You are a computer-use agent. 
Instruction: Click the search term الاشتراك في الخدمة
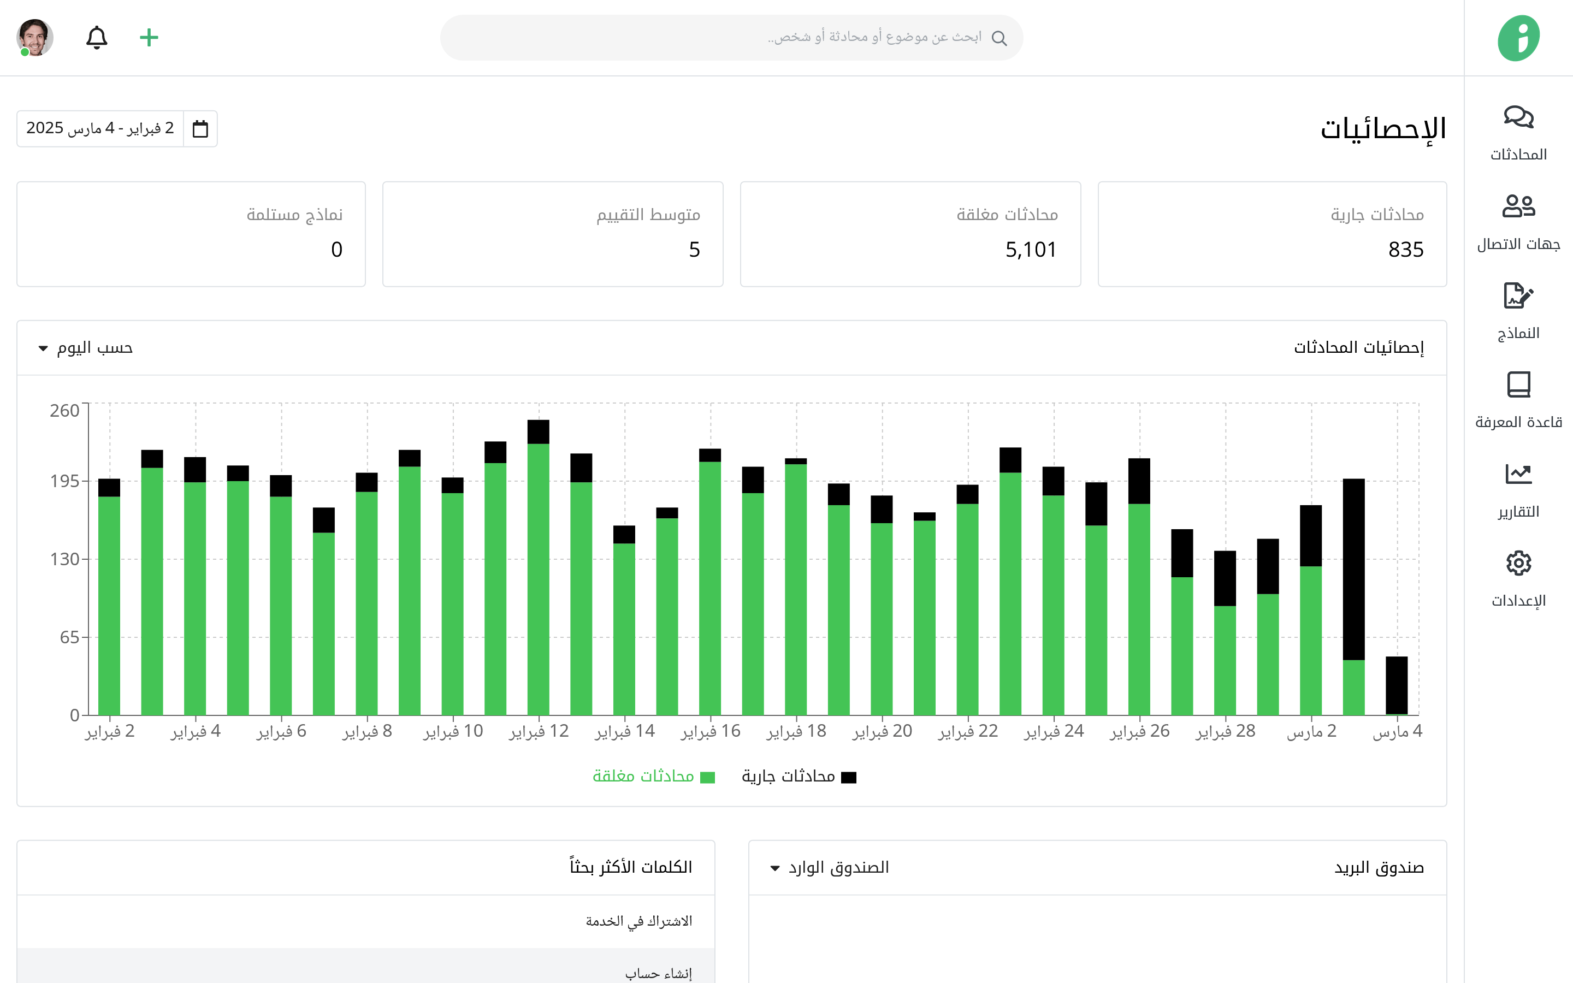click(x=638, y=921)
